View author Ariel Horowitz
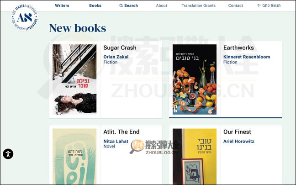Screen dimensions: 296x185 click(238, 141)
